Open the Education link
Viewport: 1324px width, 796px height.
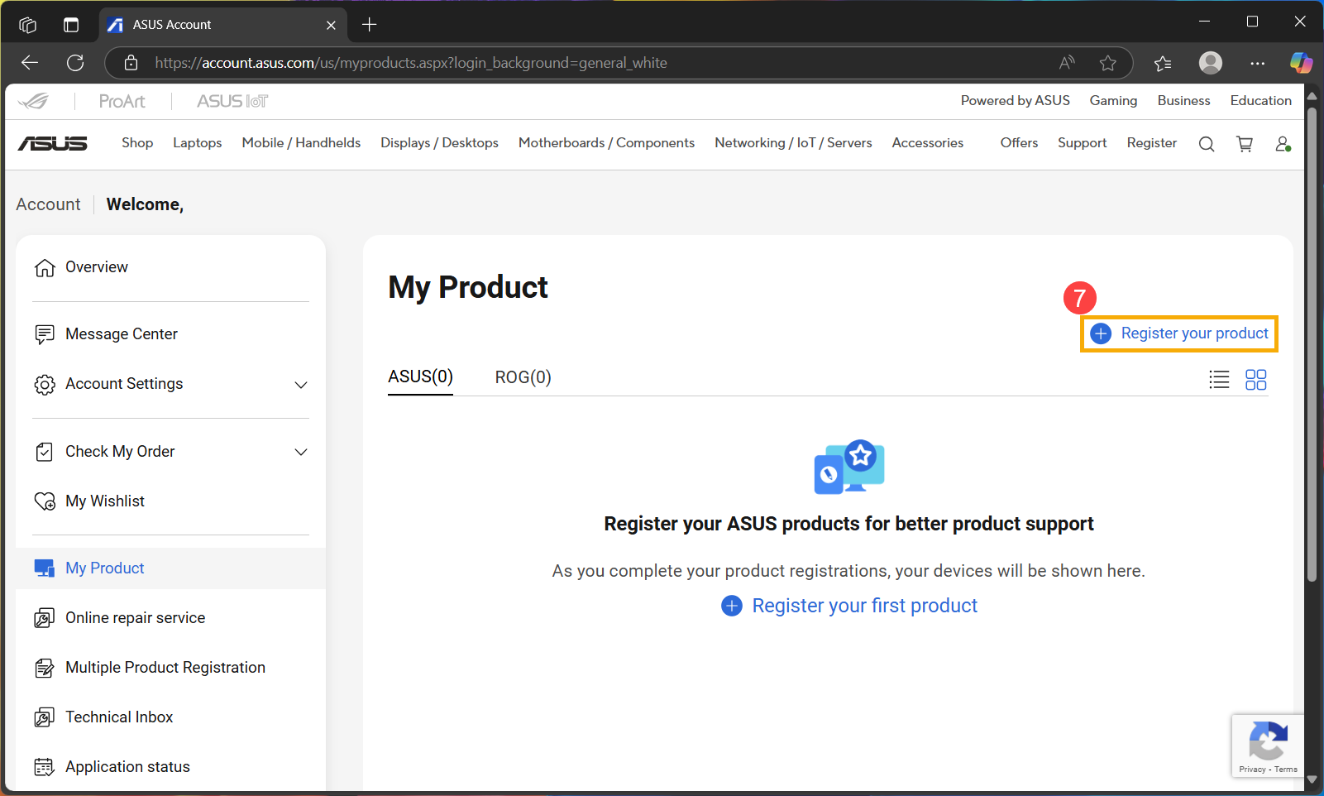[1260, 101]
